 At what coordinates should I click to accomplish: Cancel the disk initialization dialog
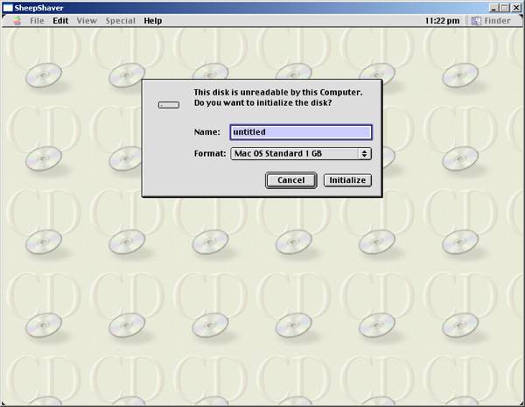click(290, 180)
